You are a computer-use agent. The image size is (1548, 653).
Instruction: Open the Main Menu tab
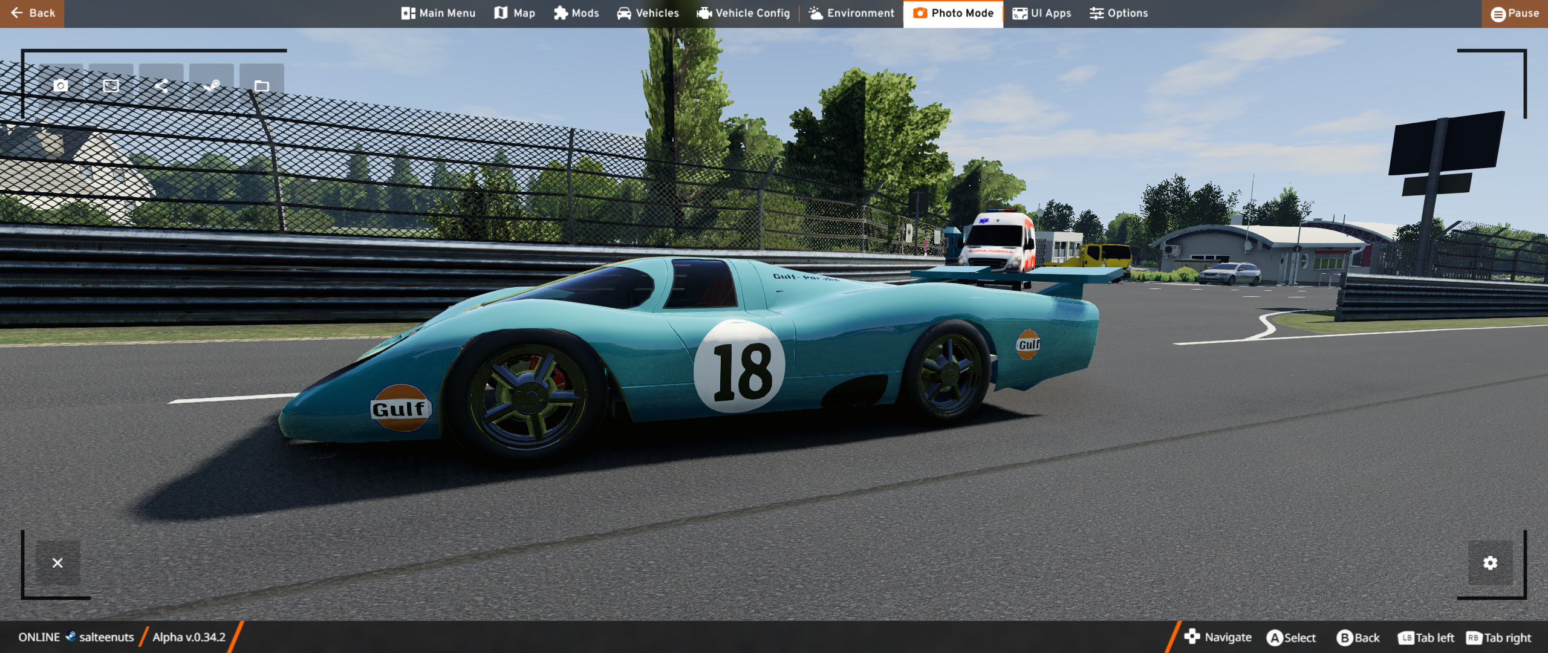[x=438, y=13]
